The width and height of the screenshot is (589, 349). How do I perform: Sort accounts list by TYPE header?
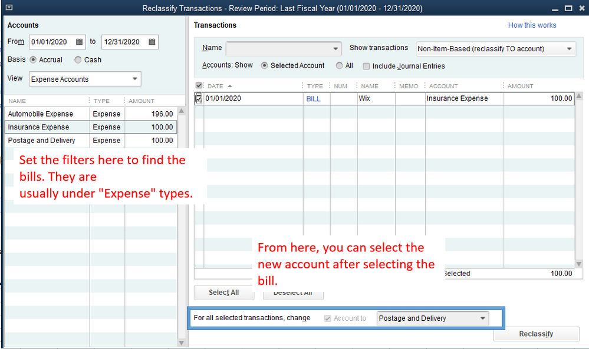pos(101,101)
